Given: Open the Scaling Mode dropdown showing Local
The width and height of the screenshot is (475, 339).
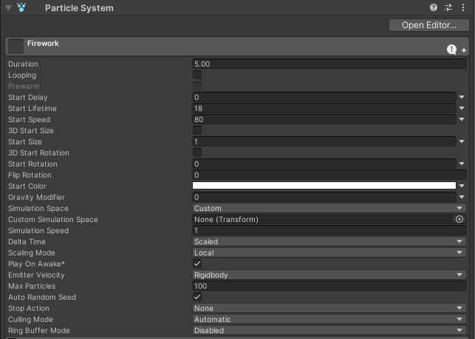Looking at the screenshot, I should click(x=329, y=252).
